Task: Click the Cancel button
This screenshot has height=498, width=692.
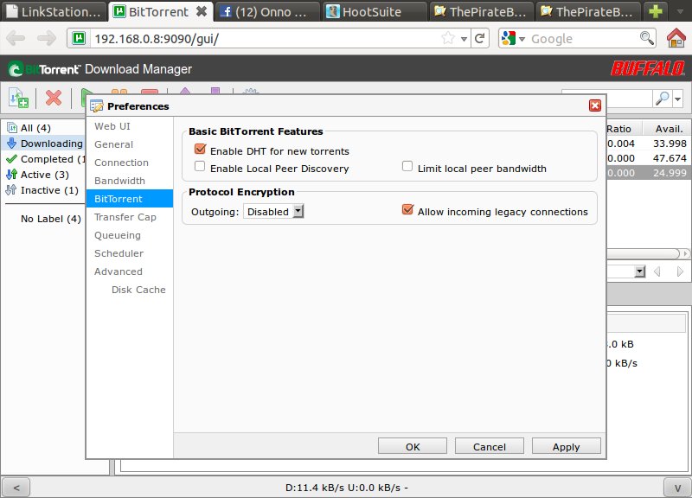Action: [x=490, y=446]
